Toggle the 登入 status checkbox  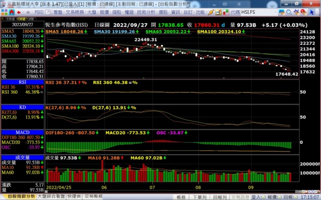pos(263,197)
